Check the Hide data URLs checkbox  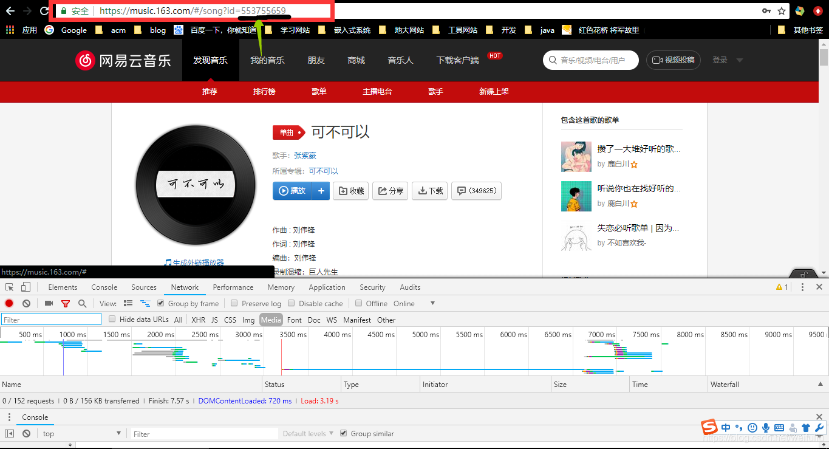pyautogui.click(x=112, y=319)
